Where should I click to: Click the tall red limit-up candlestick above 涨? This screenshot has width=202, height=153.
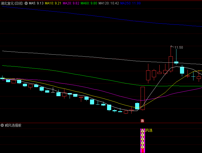pos(143,98)
